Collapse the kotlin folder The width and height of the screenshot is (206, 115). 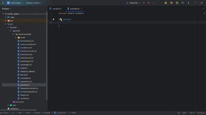coord(11,31)
